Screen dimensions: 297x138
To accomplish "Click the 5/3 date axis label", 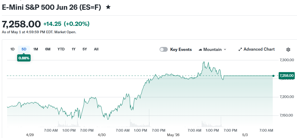I will [245, 135].
